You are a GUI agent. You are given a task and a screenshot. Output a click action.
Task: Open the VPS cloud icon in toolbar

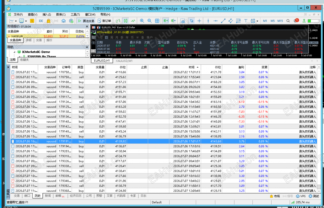point(64,21)
